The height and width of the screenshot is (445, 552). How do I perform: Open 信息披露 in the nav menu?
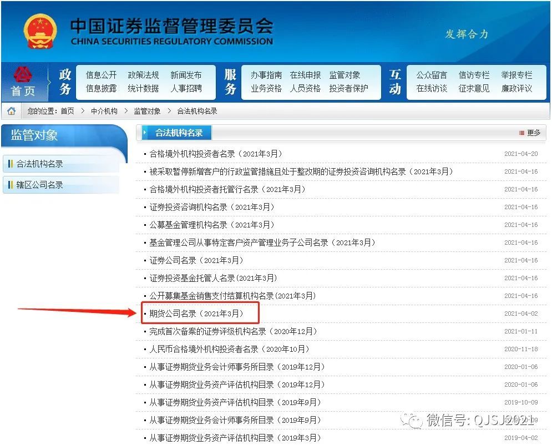tap(101, 88)
